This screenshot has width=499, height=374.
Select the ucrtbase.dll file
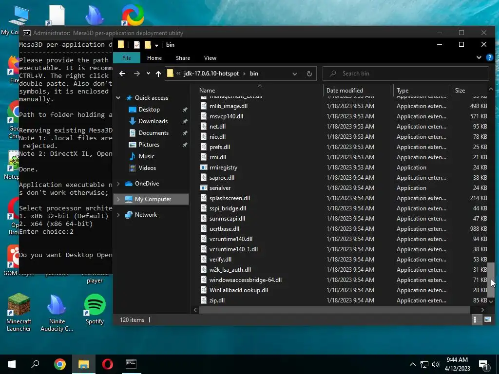224,229
